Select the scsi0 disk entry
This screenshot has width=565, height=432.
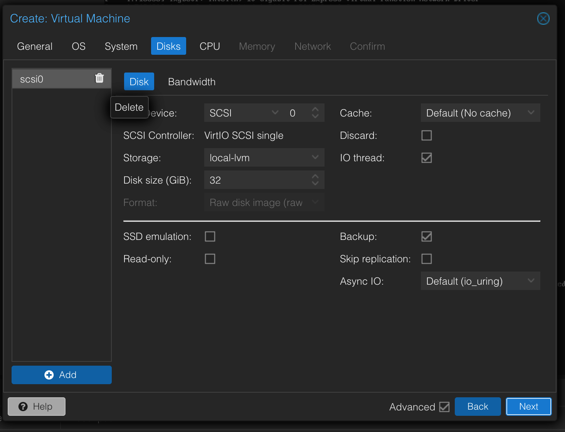click(x=62, y=79)
